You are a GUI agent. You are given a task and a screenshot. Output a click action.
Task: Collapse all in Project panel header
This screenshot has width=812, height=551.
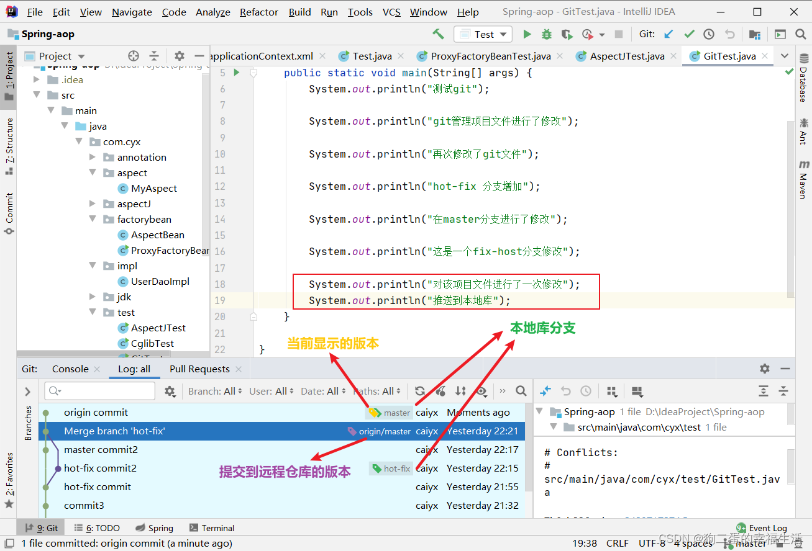pyautogui.click(x=154, y=56)
